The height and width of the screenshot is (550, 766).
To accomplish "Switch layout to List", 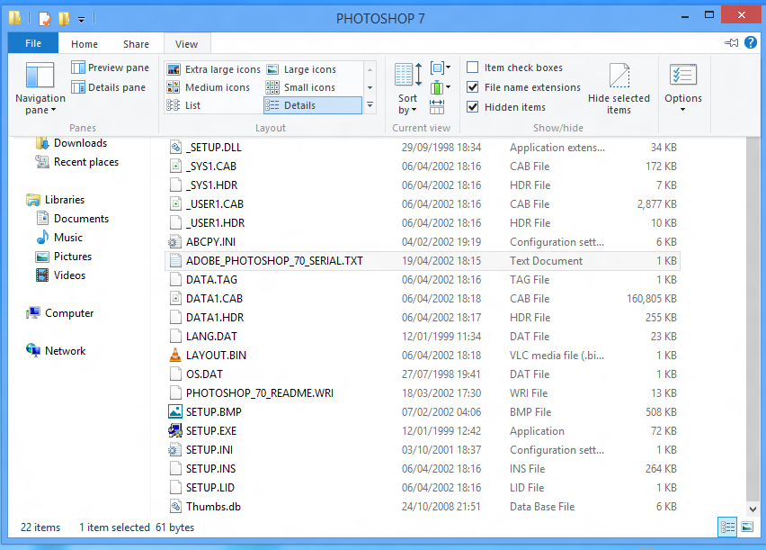I will tap(183, 105).
